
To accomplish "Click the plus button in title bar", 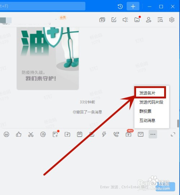I will coord(133,6).
